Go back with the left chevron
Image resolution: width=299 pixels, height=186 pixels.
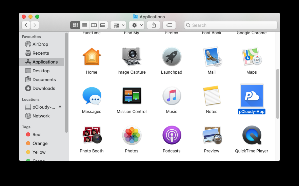tap(26, 25)
